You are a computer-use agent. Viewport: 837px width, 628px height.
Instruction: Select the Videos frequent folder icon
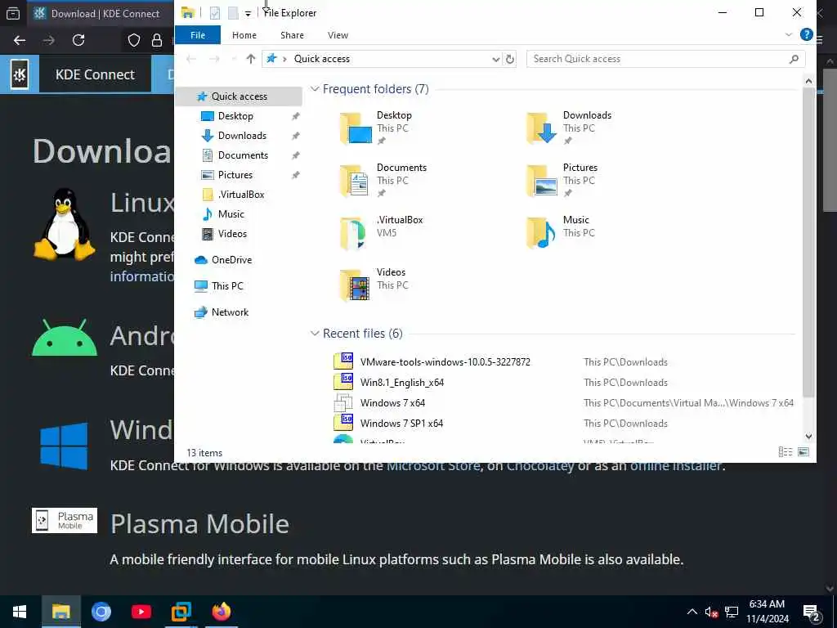pos(356,285)
